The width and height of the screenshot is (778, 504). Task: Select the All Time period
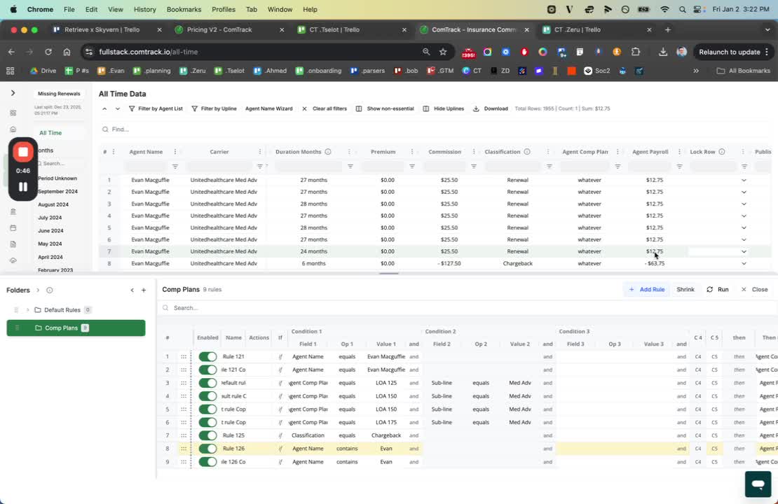50,133
